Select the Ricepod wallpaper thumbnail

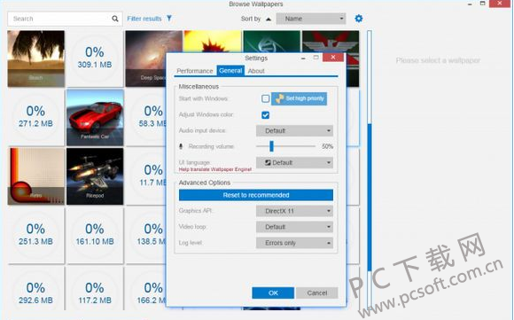coord(95,176)
